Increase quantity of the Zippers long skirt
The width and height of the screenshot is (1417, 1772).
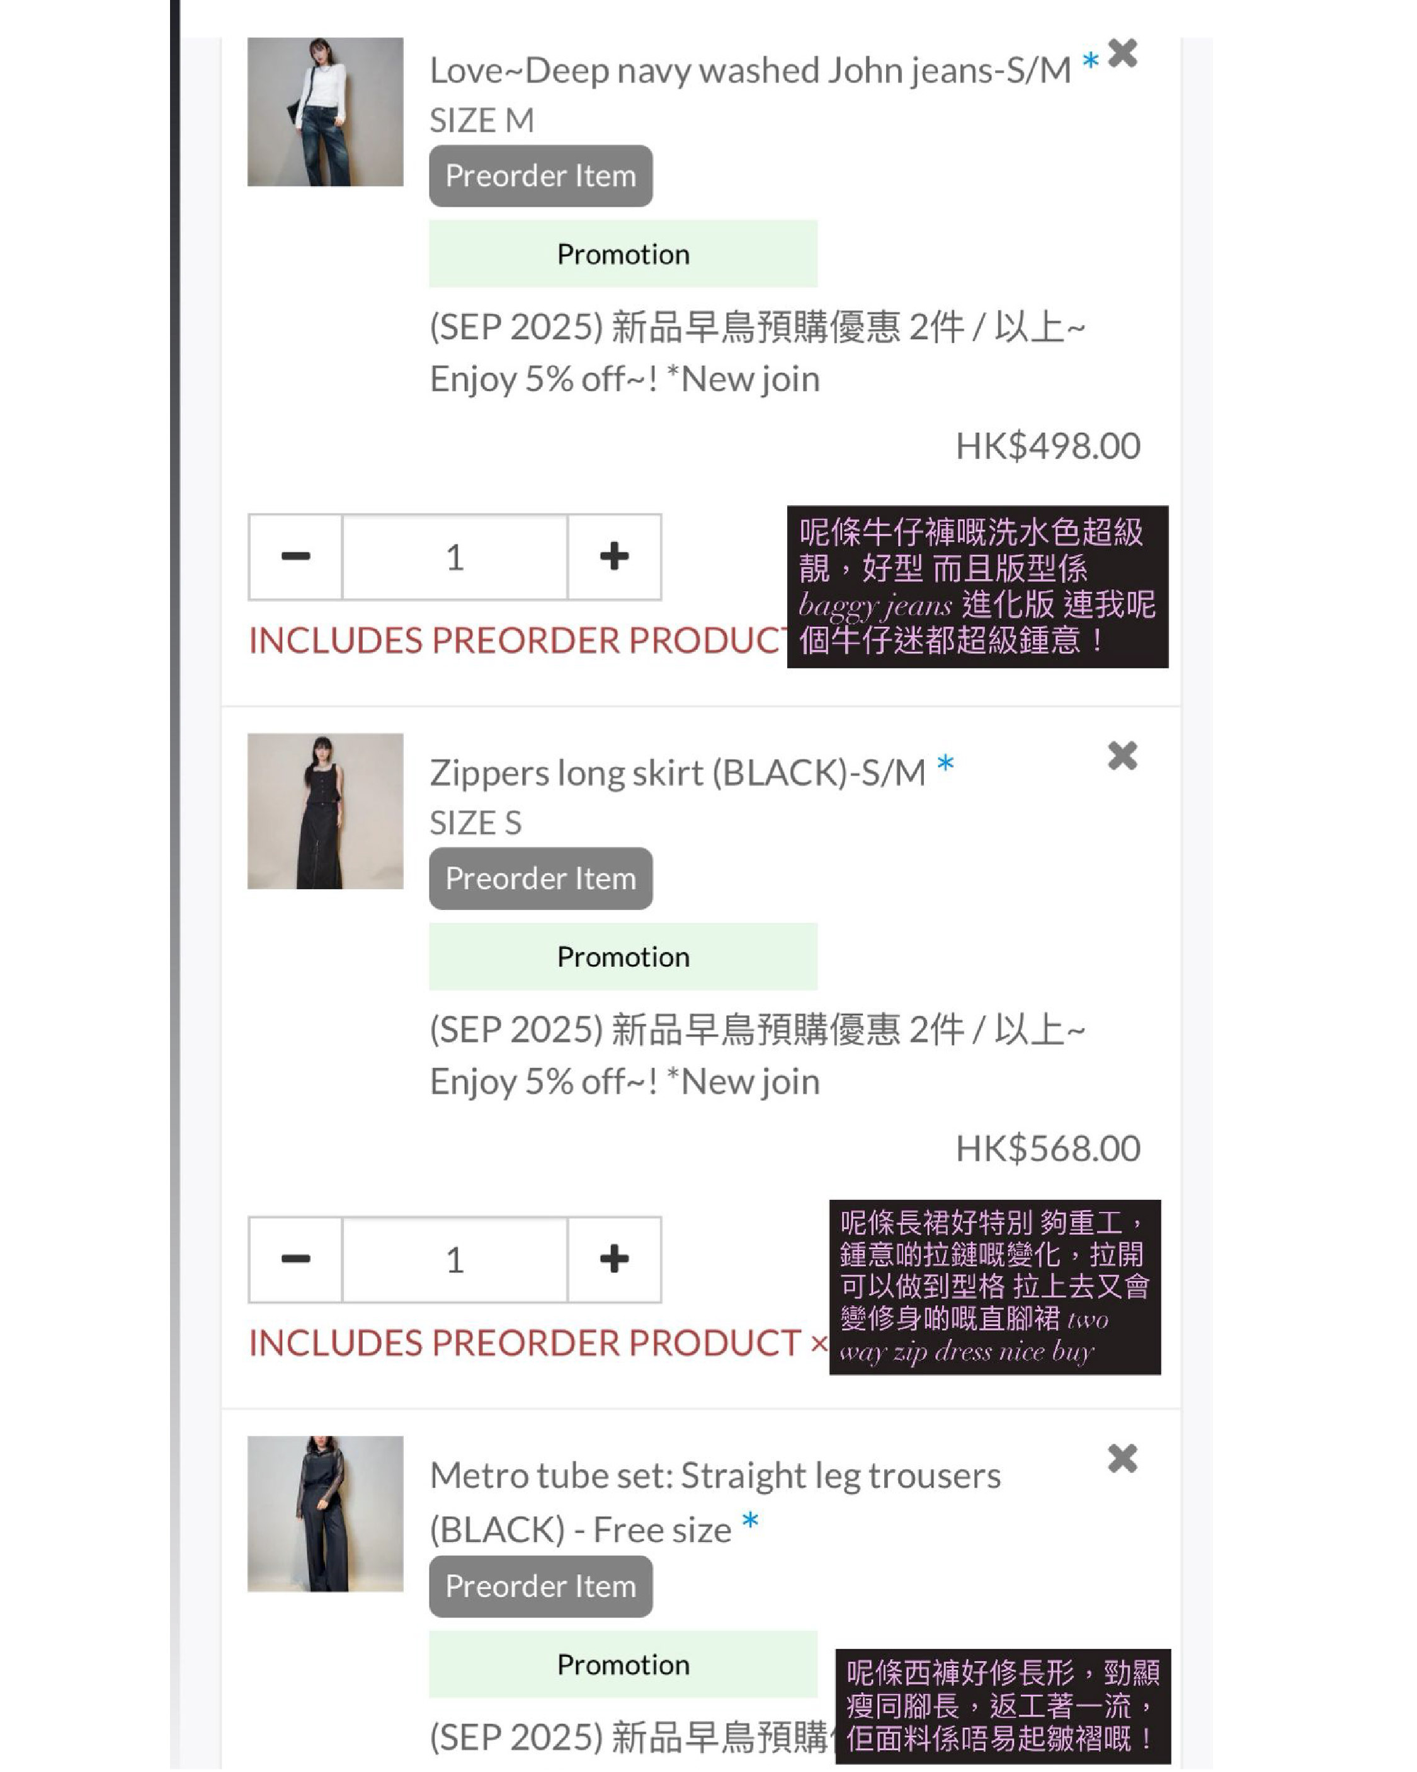click(x=613, y=1259)
